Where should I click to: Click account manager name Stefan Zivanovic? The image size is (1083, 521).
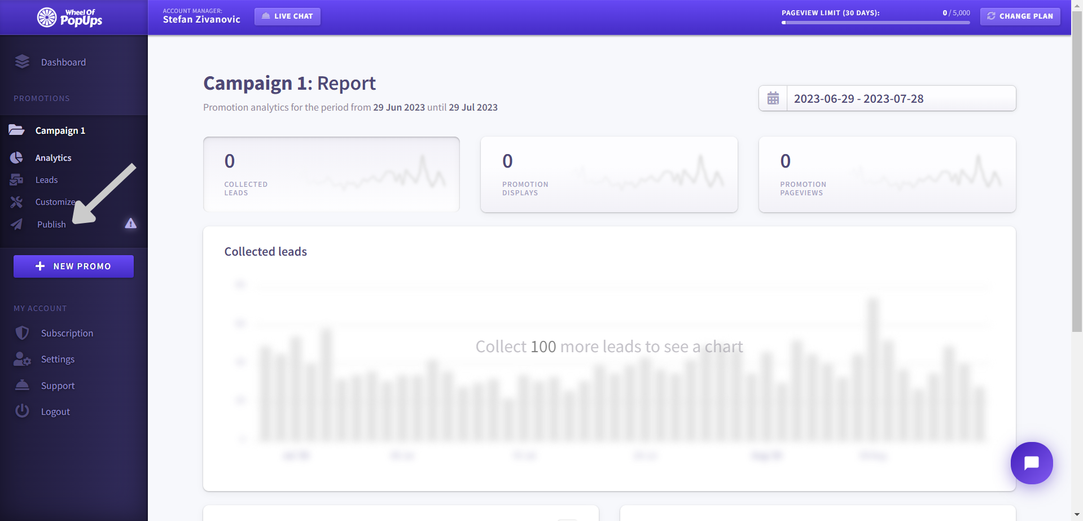(201, 20)
